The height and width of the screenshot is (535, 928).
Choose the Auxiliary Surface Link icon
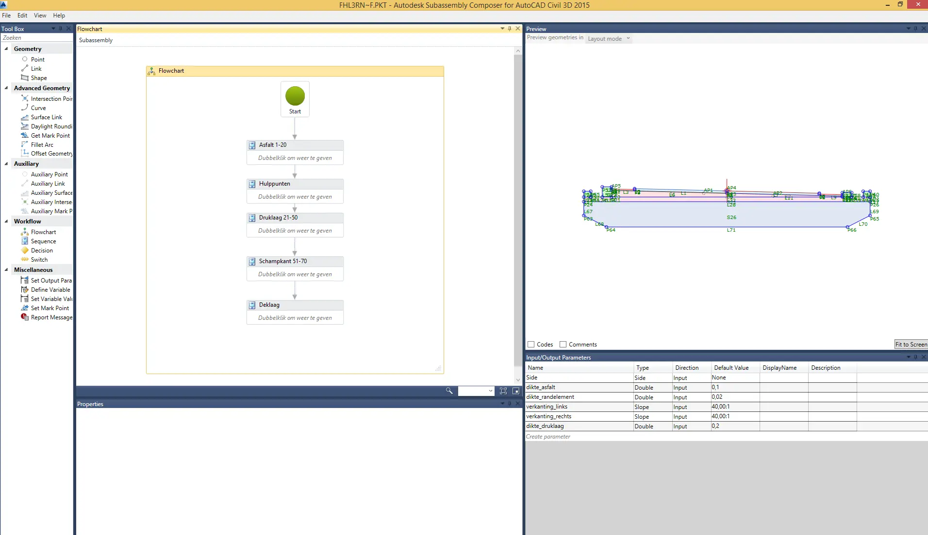click(x=25, y=192)
